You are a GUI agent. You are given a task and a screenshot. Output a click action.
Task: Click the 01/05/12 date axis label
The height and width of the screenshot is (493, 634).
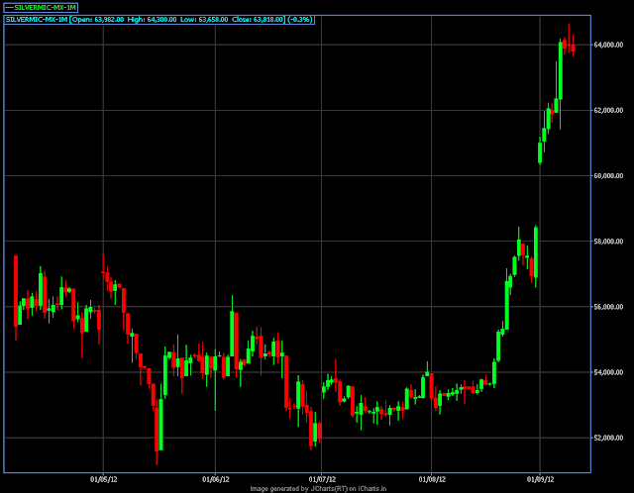point(103,479)
